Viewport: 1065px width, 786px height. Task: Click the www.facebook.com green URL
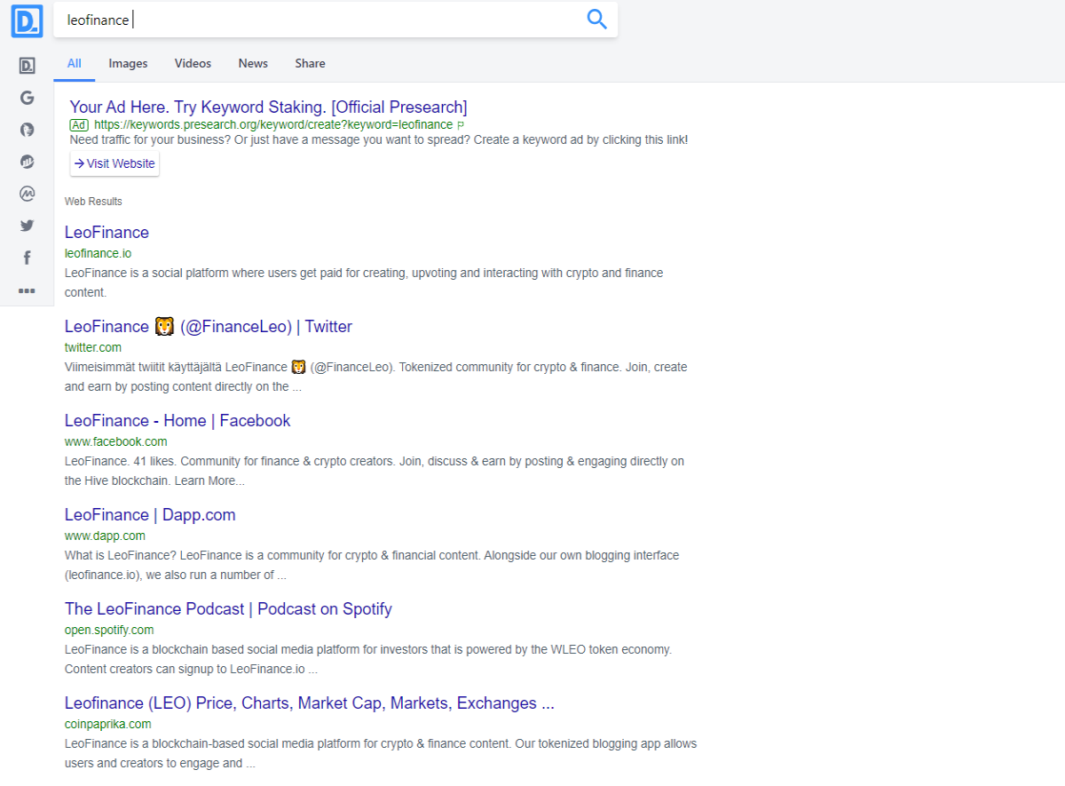point(115,441)
